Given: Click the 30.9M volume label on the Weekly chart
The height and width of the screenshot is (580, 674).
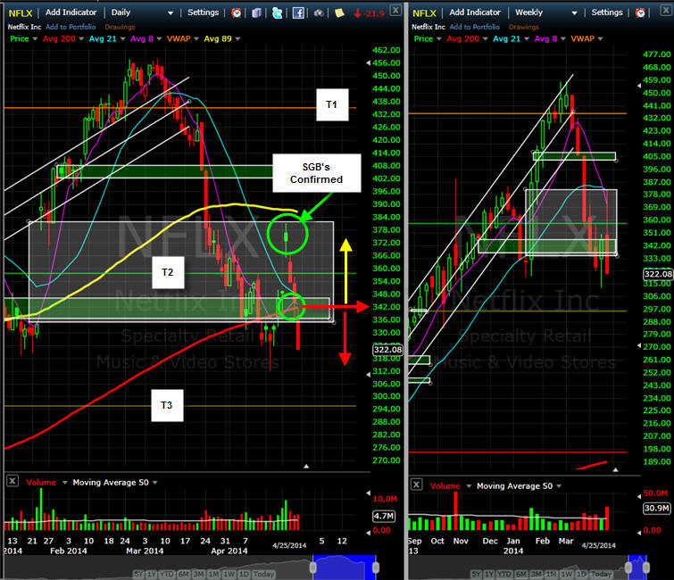Looking at the screenshot, I should tap(657, 509).
